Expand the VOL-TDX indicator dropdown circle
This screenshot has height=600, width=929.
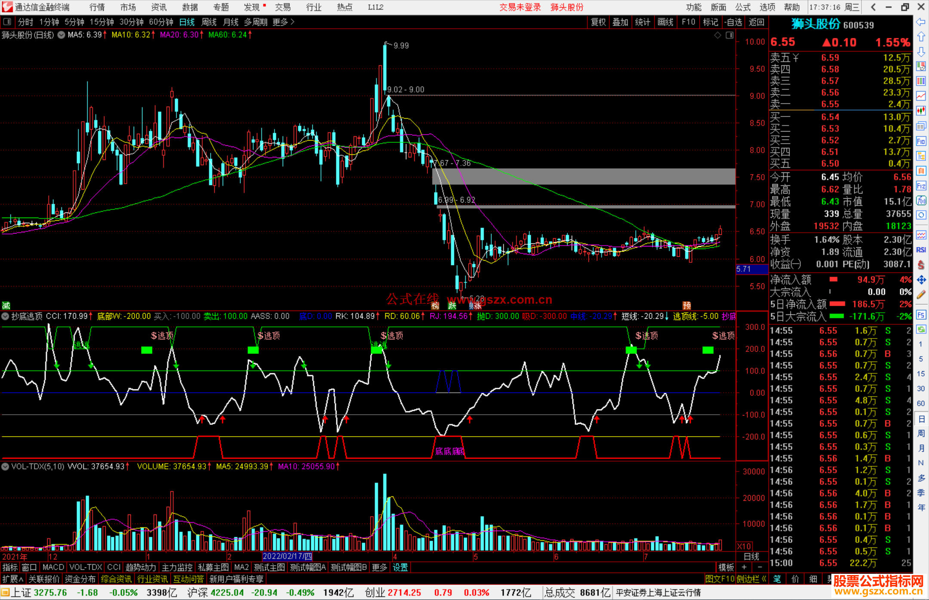pos(5,466)
